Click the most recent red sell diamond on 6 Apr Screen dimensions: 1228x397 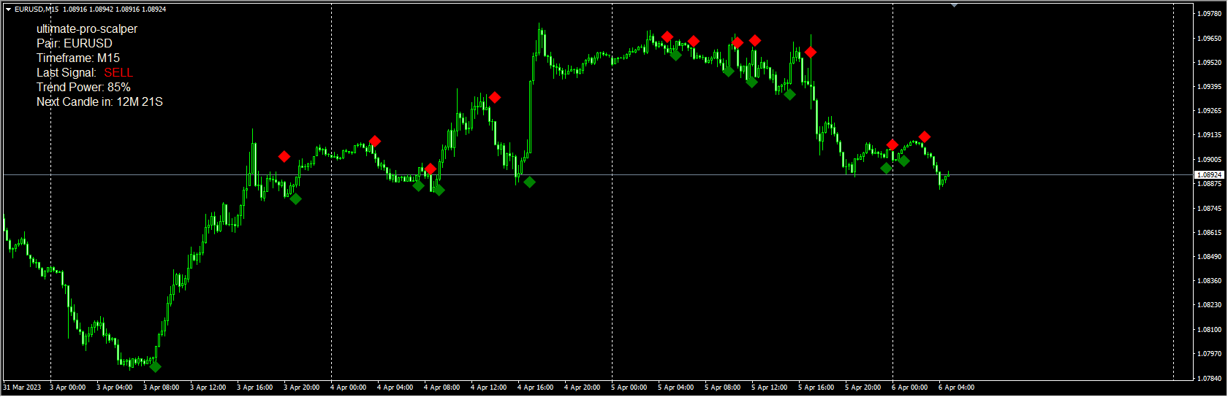click(925, 136)
